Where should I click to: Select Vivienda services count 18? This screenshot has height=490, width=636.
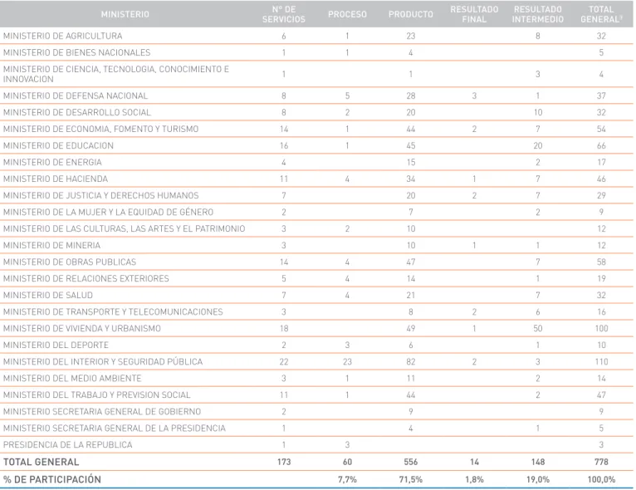284,329
